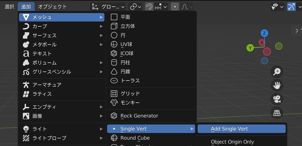Add a UV球 mesh

click(151, 44)
